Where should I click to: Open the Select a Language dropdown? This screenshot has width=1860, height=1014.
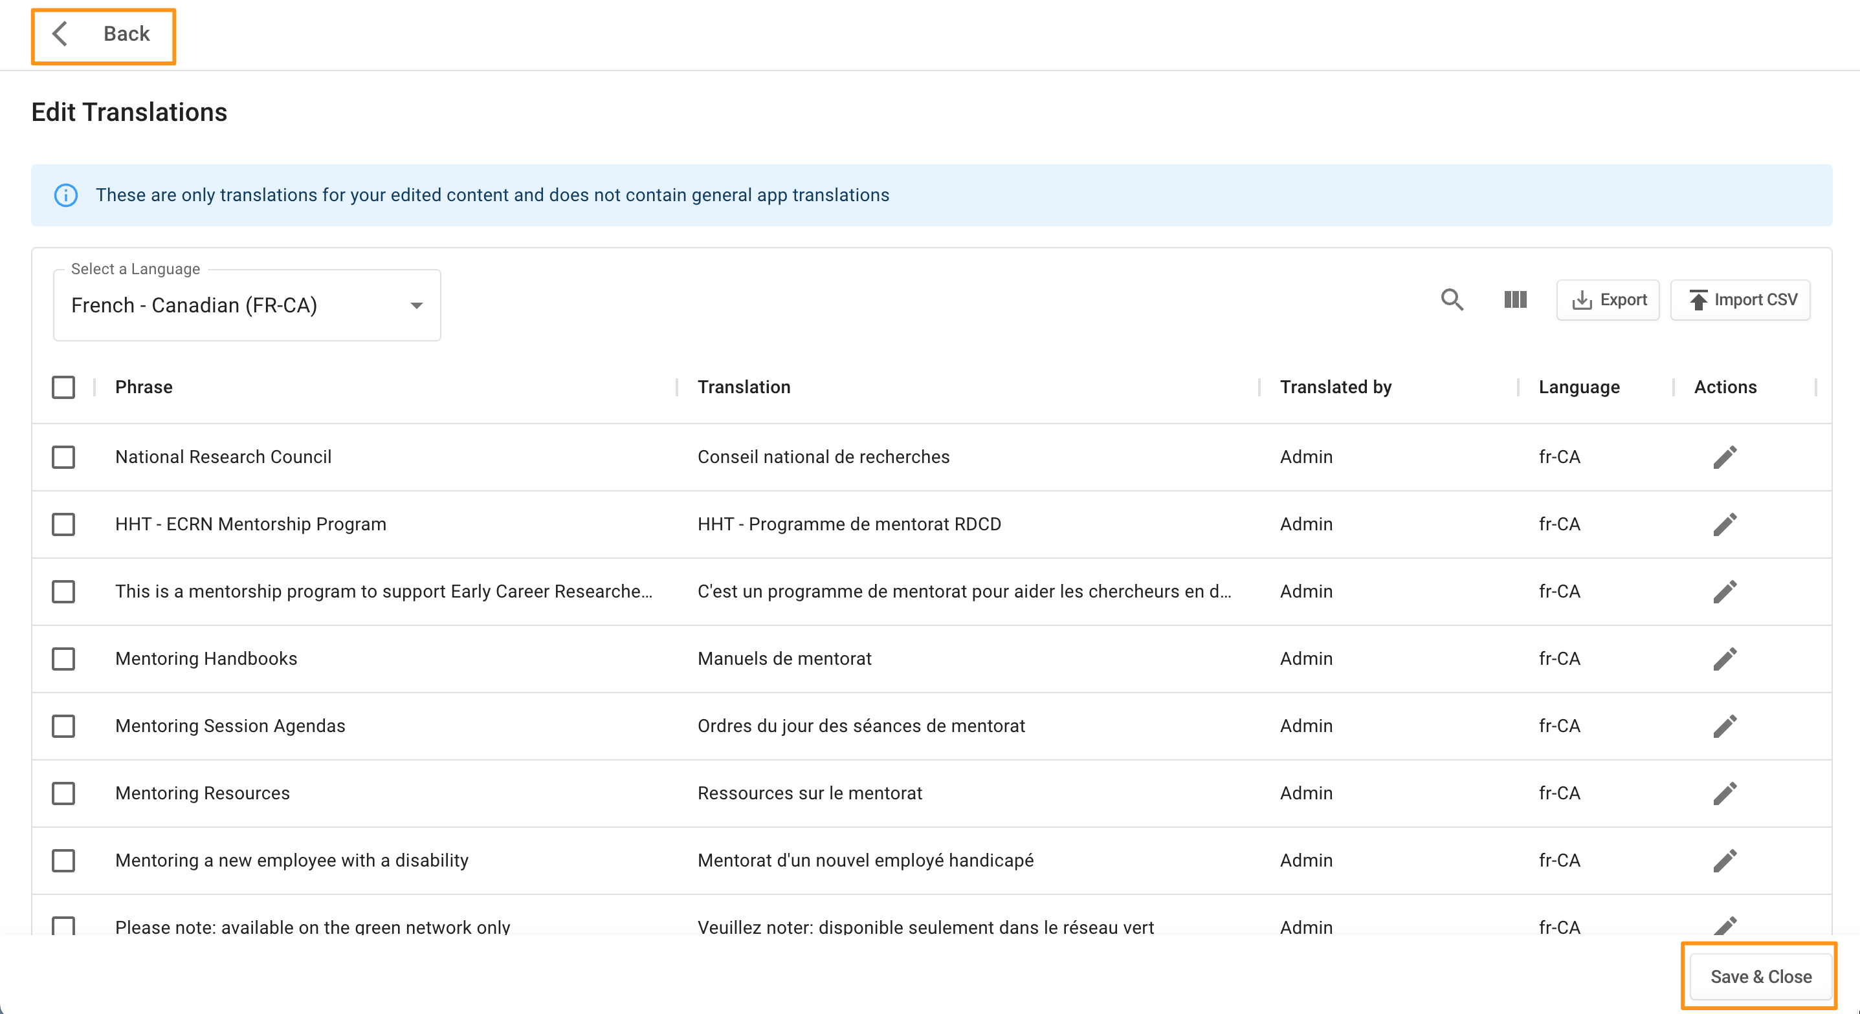pyautogui.click(x=247, y=305)
